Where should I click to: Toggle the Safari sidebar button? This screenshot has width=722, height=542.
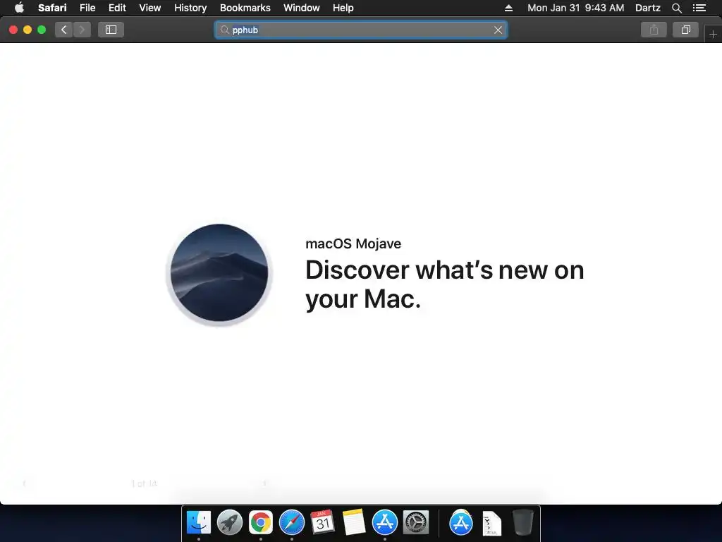coord(111,30)
